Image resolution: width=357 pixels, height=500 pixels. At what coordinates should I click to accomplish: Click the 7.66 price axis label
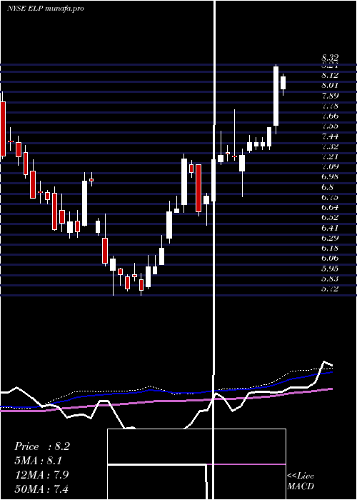click(330, 116)
